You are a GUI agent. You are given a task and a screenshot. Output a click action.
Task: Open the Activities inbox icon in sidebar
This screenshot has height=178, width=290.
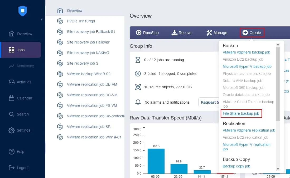click(12, 82)
